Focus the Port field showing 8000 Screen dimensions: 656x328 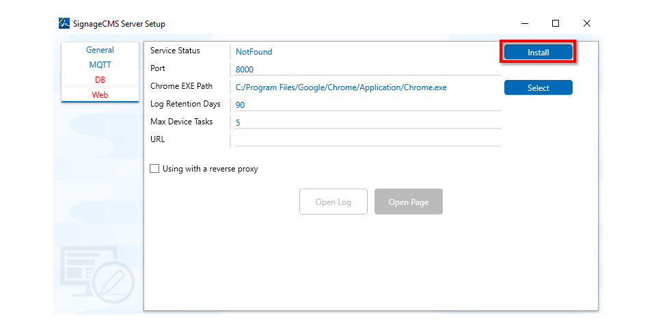(368, 70)
